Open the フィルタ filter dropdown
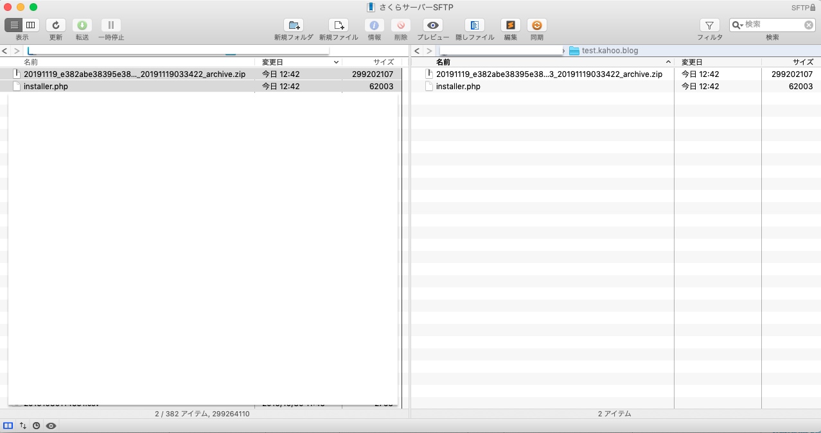The height and width of the screenshot is (433, 821). click(x=709, y=25)
